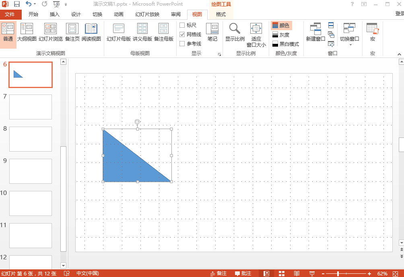Image resolution: width=404 pixels, height=277 pixels.
Task: Open Slide Master (幻灯片母版)
Action: tap(119, 32)
